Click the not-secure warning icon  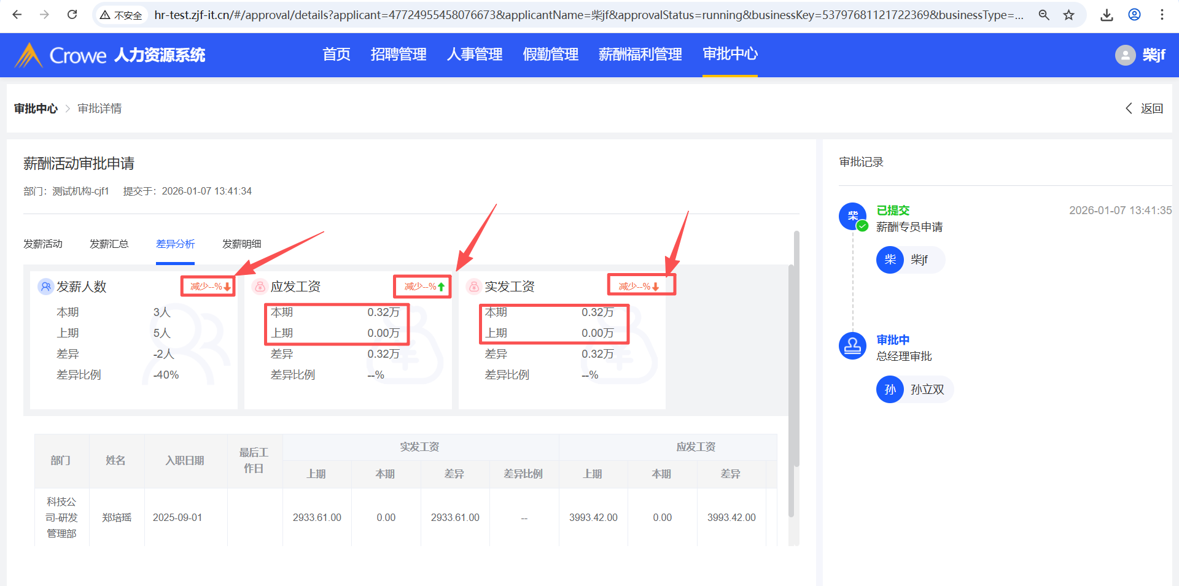(x=105, y=15)
